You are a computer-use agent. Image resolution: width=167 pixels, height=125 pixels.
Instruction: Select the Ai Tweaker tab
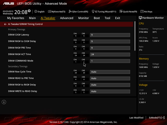(48, 18)
